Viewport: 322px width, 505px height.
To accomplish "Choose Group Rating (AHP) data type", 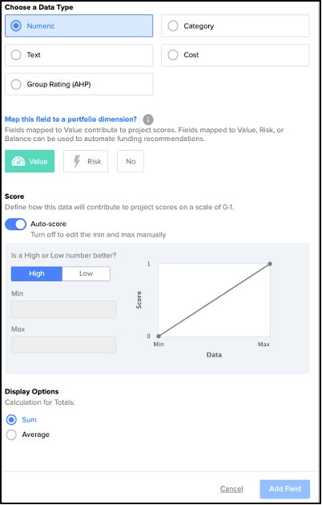I will pos(78,84).
